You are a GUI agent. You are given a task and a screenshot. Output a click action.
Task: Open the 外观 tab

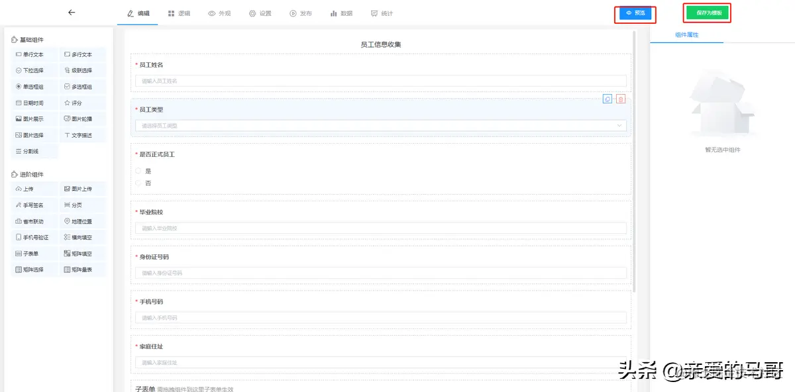pyautogui.click(x=219, y=13)
